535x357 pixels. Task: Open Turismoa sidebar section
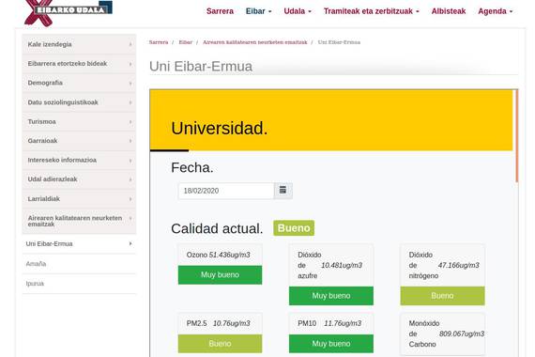pyautogui.click(x=79, y=121)
